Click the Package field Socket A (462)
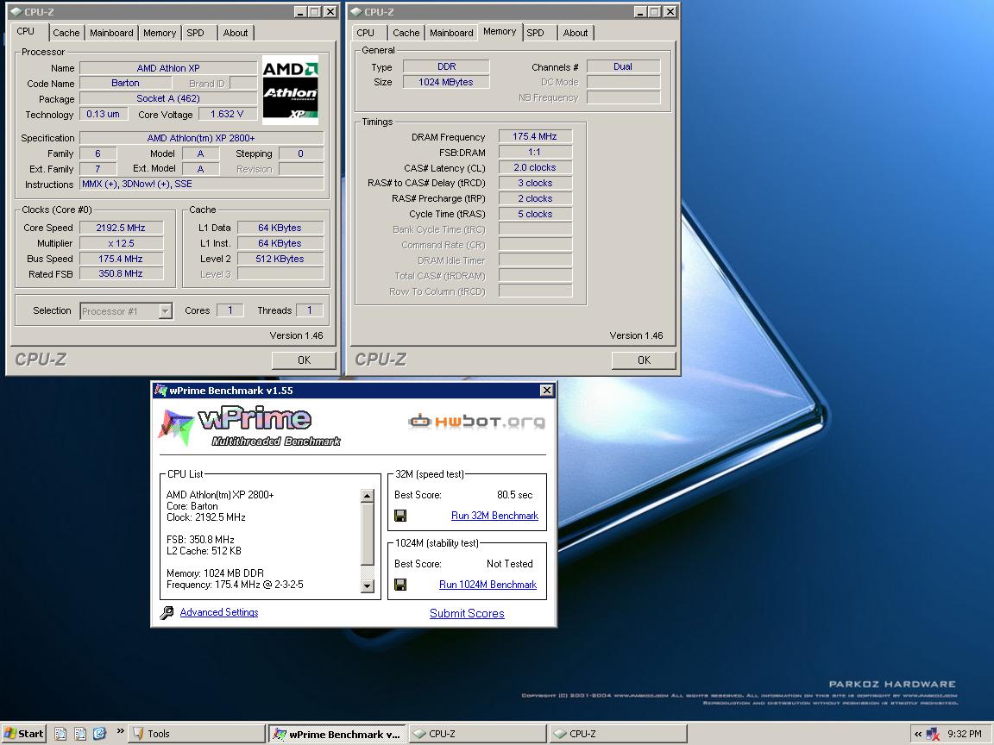 pyautogui.click(x=168, y=99)
